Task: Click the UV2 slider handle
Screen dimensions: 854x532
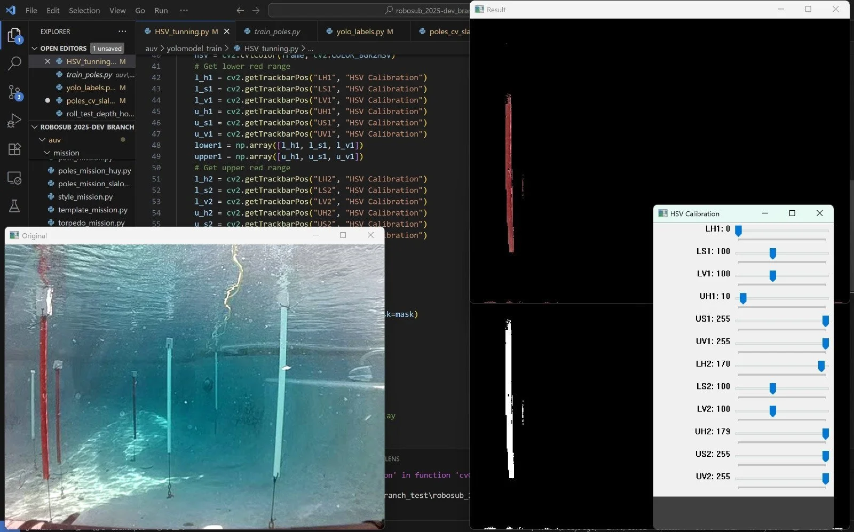Action: pyautogui.click(x=825, y=479)
